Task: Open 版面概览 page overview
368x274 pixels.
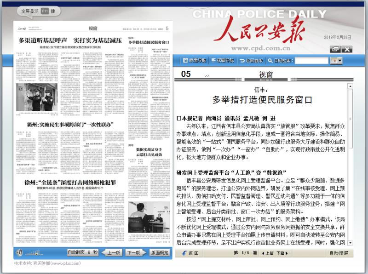Action: point(159,252)
